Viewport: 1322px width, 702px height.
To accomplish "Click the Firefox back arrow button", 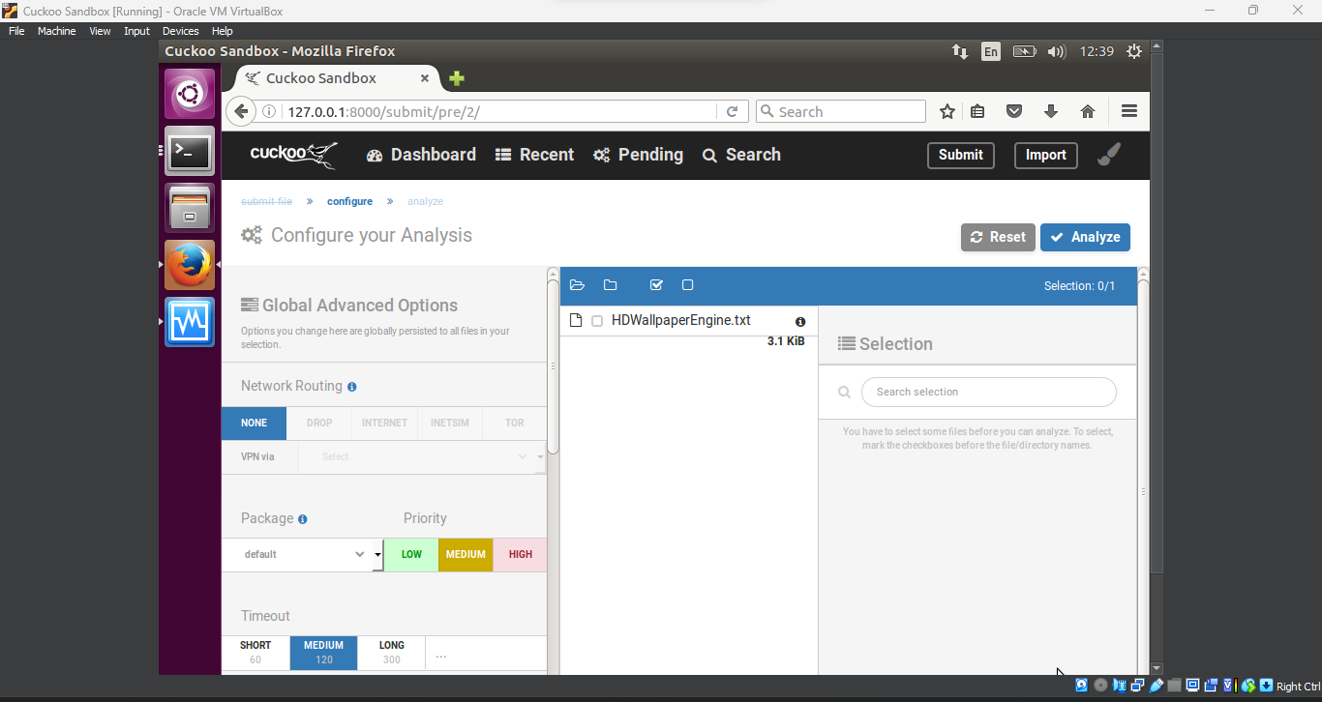I will (x=241, y=111).
